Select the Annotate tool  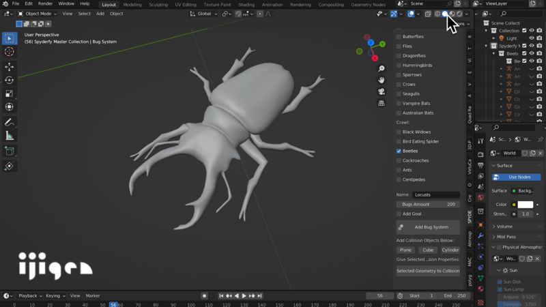pyautogui.click(x=10, y=122)
